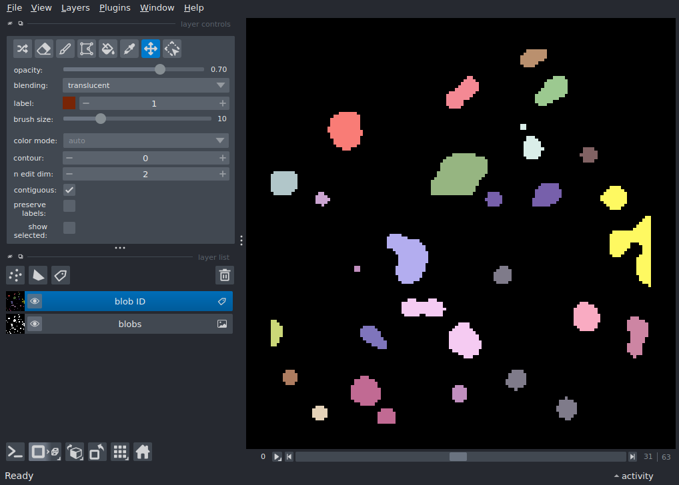Add a new points layer
Image resolution: width=679 pixels, height=485 pixels.
[x=15, y=275]
